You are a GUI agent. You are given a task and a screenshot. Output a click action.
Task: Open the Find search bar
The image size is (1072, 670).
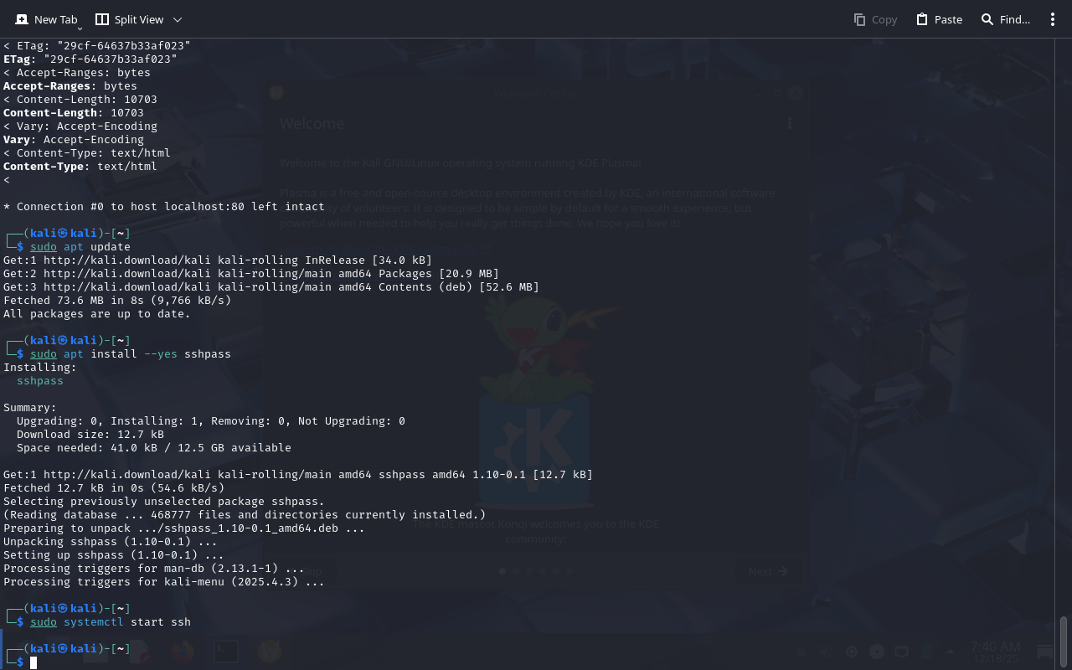1005,19
